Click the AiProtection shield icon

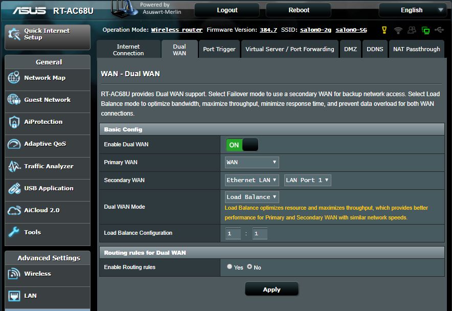coord(14,122)
